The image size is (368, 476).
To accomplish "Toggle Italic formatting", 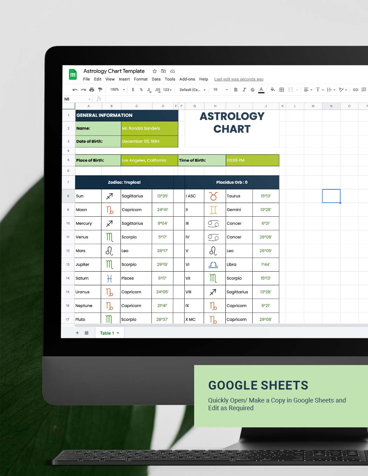I will click(244, 90).
